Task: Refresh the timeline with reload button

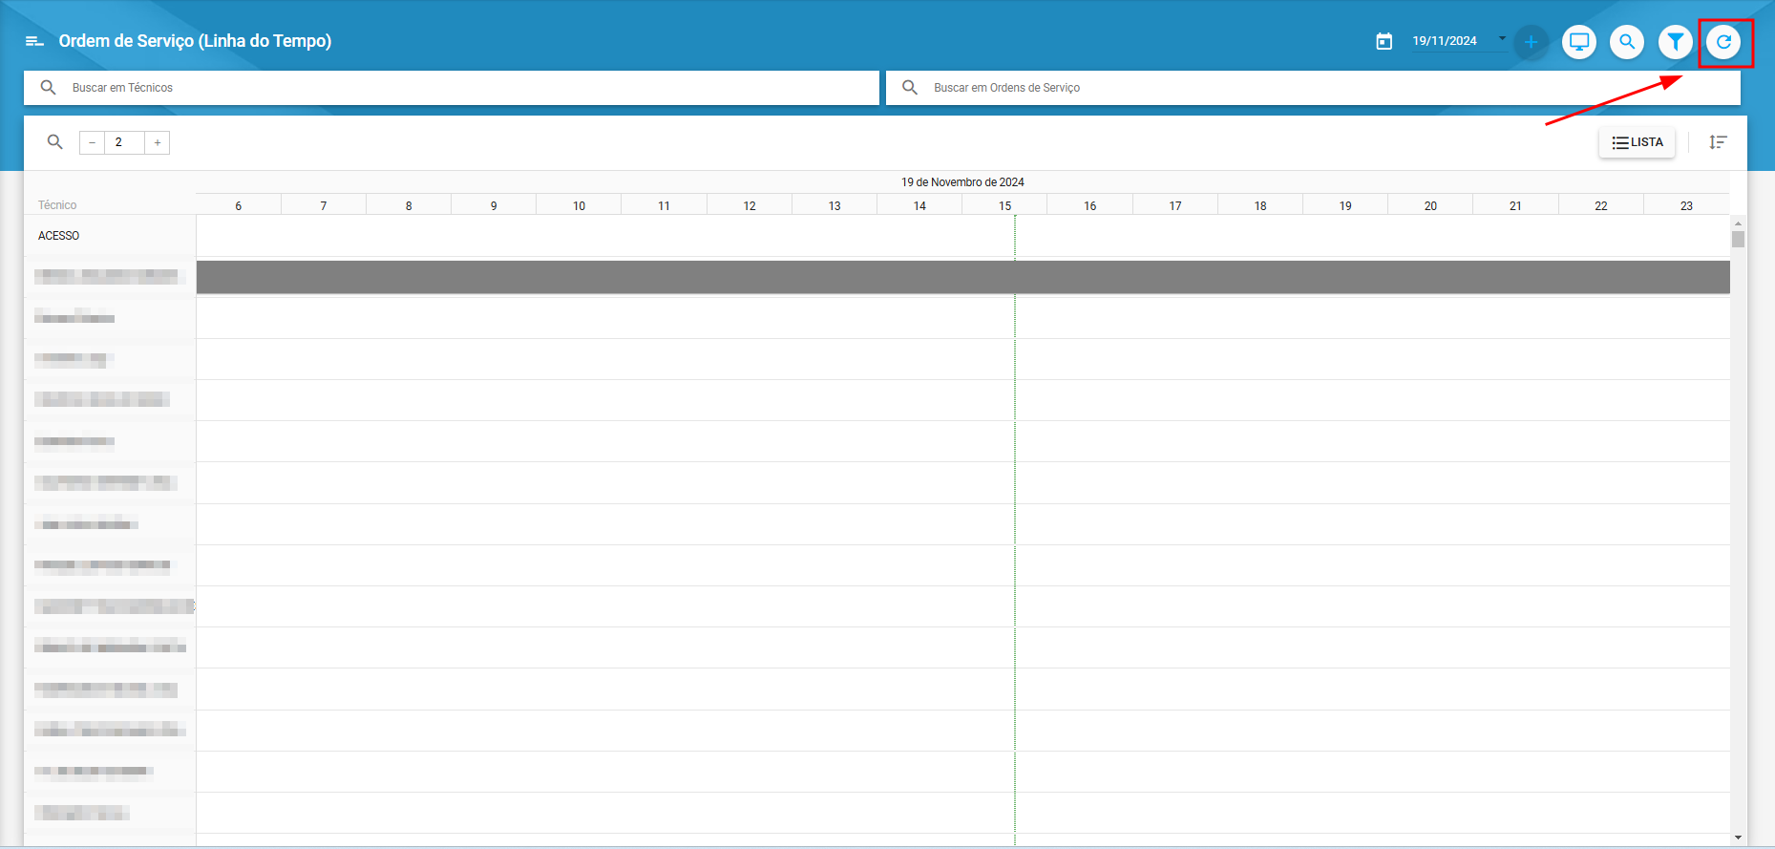Action: [1723, 42]
